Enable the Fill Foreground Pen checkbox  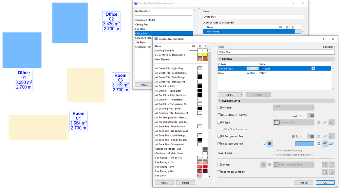point(219,136)
